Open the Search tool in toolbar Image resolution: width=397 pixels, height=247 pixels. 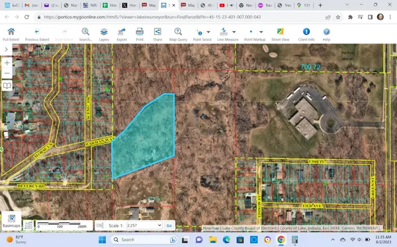pyautogui.click(x=85, y=34)
